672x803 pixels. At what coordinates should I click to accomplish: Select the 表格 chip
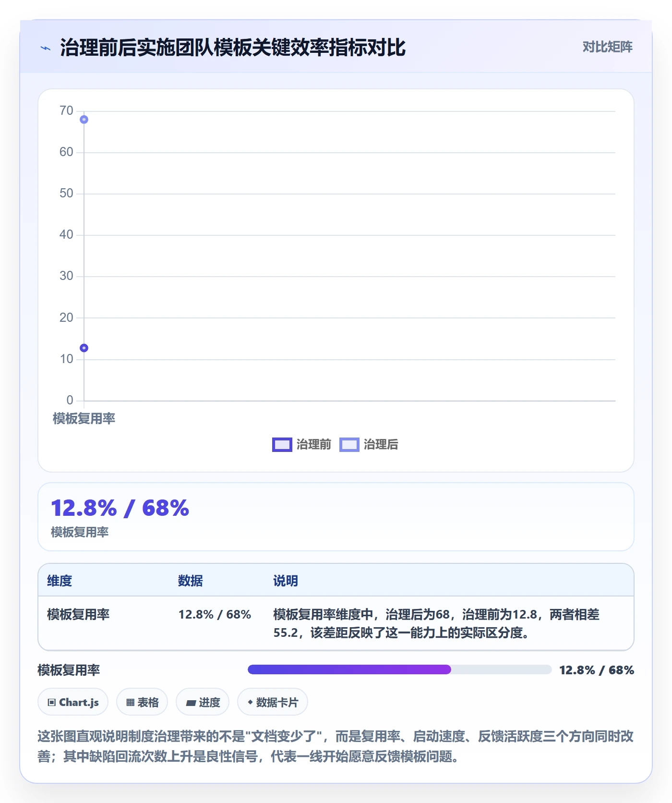tap(142, 702)
